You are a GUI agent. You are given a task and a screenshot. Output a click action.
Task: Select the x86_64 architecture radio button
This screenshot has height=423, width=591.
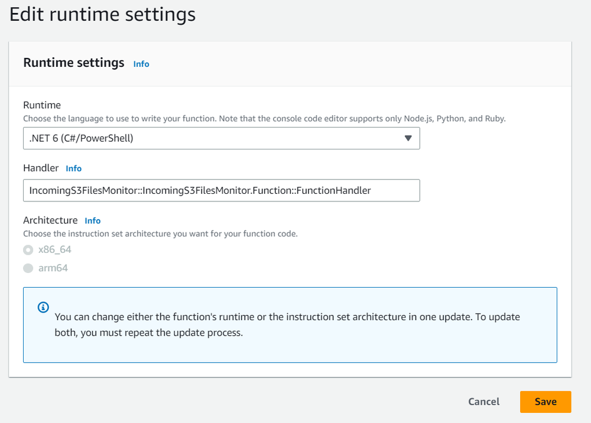[28, 249]
